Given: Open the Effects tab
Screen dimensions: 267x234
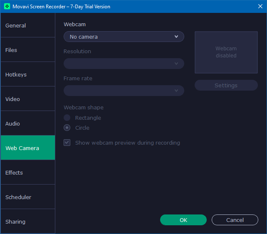Looking at the screenshot, I should coord(27,172).
